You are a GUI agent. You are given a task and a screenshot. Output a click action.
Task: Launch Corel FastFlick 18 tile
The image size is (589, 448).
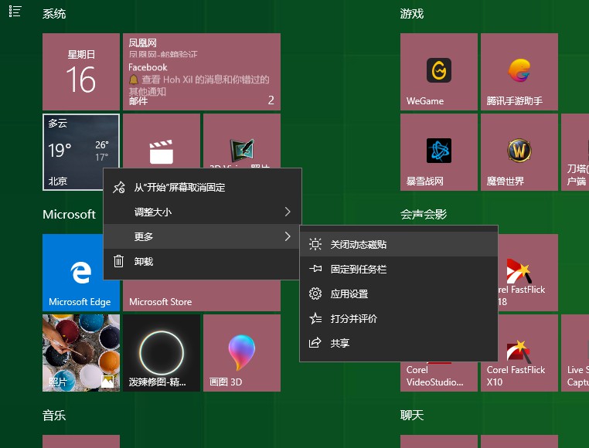[x=528, y=273]
